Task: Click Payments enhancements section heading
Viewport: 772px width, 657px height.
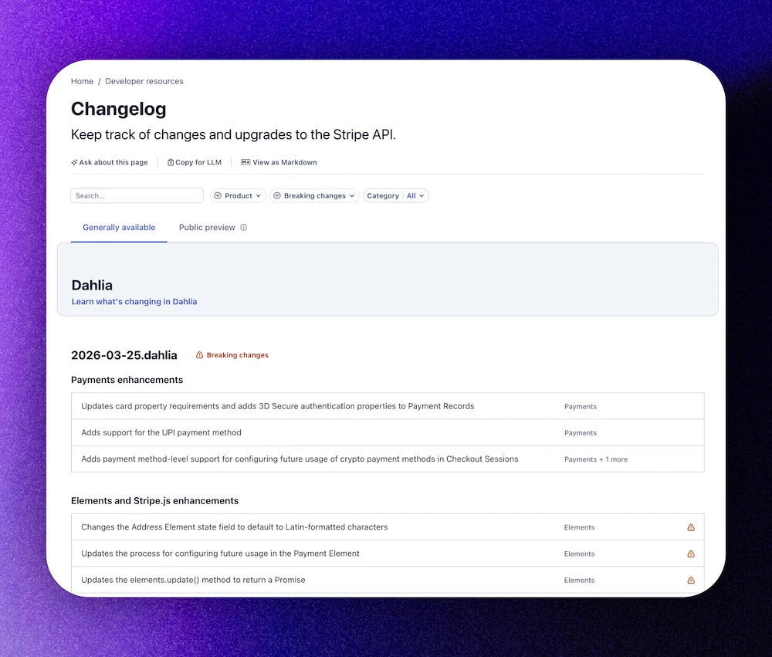Action: click(x=127, y=380)
